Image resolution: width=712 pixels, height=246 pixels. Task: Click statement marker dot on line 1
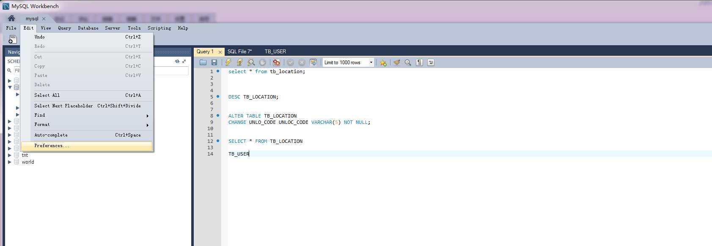(x=218, y=71)
